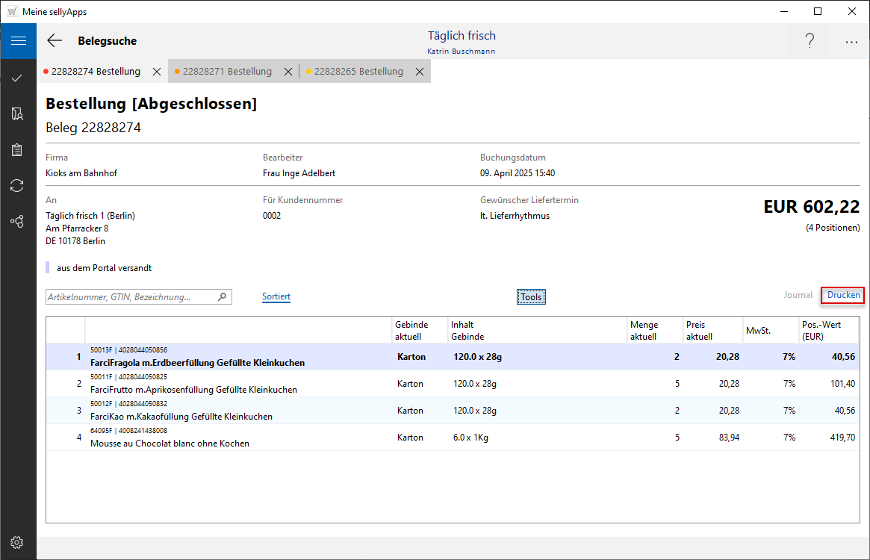Open the hamburger navigation menu
This screenshot has height=560, width=870.
click(x=18, y=41)
